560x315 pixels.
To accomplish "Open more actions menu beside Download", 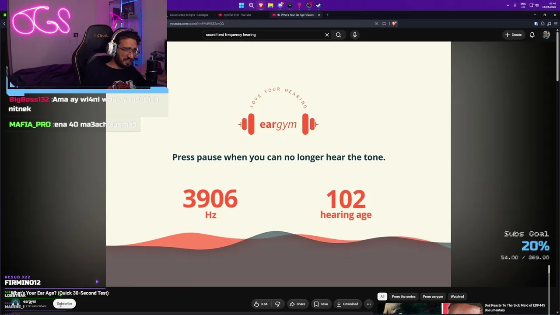I will tap(369, 304).
